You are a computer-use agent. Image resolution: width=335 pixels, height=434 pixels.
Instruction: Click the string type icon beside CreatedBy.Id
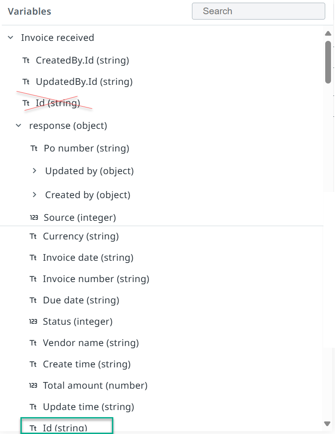(x=26, y=60)
